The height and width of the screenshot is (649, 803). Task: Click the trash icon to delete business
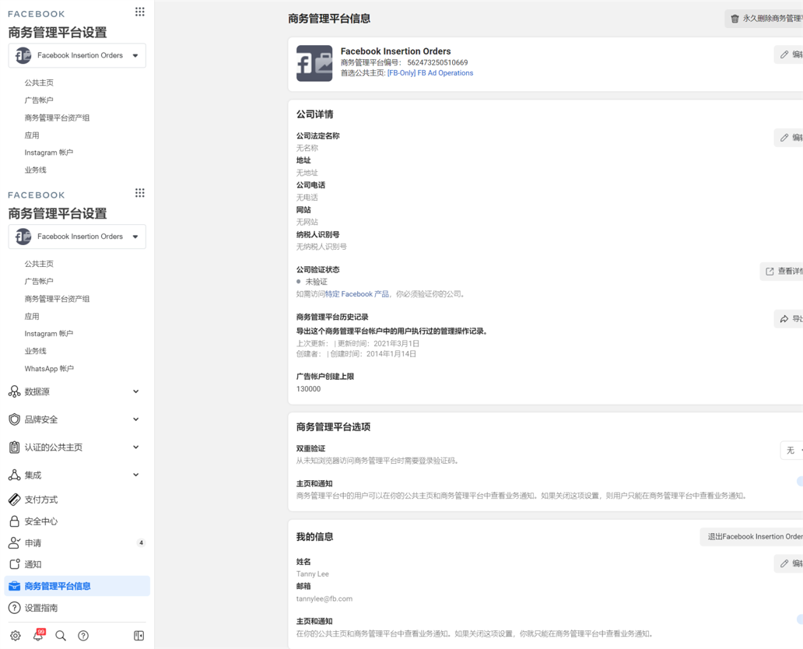click(x=735, y=19)
